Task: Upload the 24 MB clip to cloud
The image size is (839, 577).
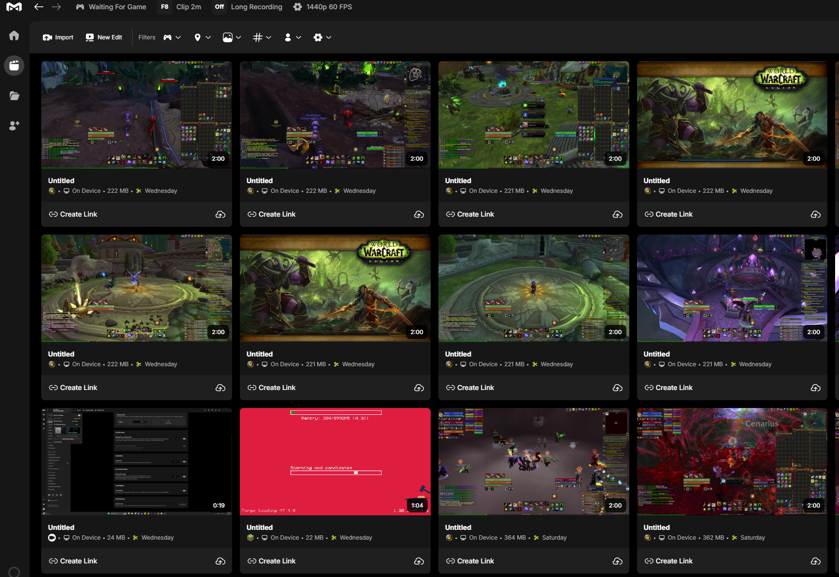Action: coord(220,561)
